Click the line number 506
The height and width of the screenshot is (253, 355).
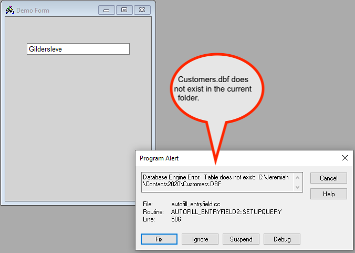[176, 219]
